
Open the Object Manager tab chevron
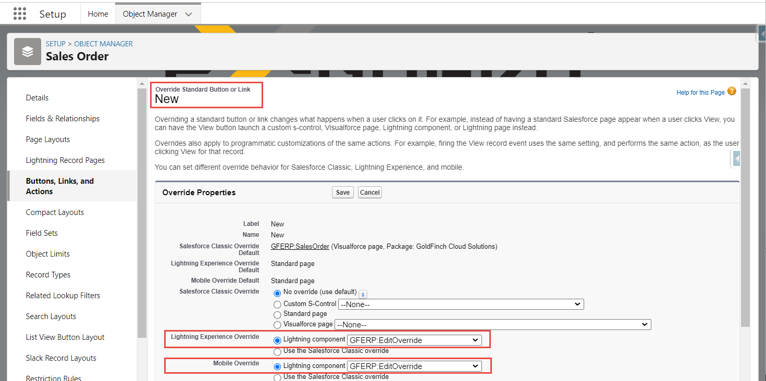pyautogui.click(x=189, y=15)
